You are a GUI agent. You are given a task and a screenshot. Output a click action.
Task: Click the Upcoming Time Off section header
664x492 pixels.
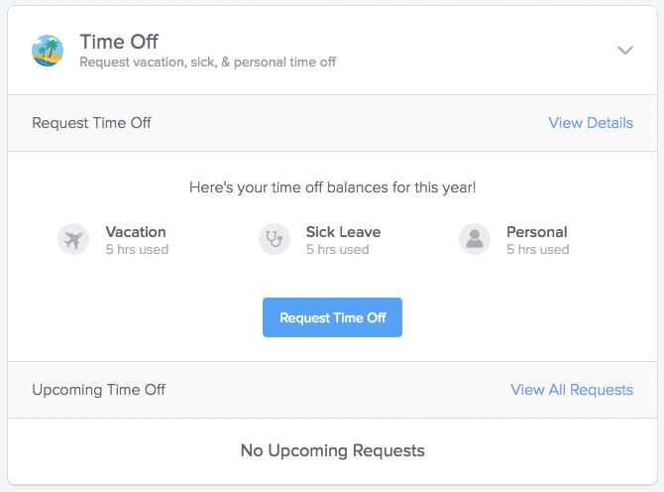tap(99, 390)
